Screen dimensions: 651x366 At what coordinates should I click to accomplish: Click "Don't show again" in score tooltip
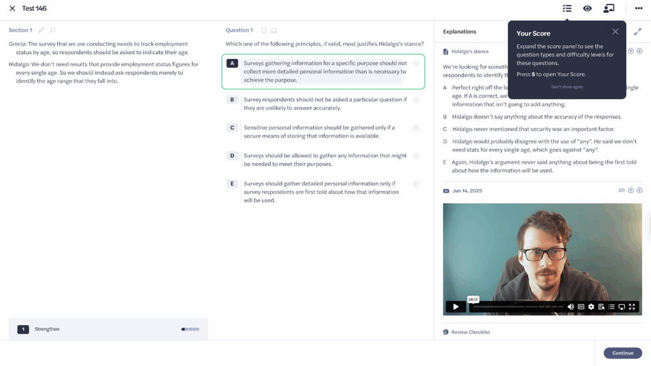click(x=566, y=87)
